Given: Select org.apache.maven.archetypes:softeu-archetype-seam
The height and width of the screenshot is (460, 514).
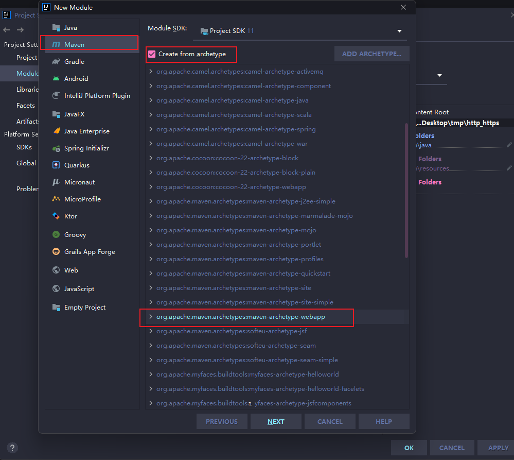Looking at the screenshot, I should tap(236, 346).
